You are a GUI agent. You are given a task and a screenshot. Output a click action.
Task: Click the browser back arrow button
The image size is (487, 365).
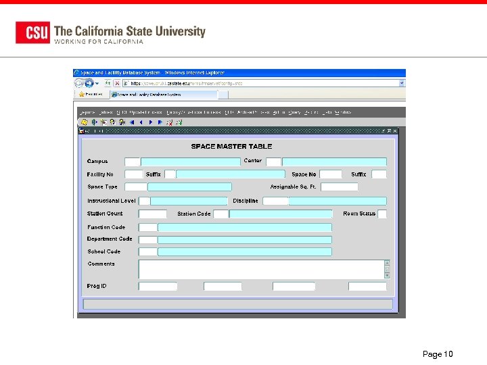pos(79,83)
